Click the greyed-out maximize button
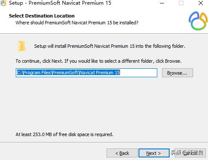208x160 pixels. pyautogui.click(x=181, y=3)
